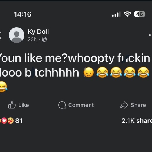Tap the Wi-Fi status bar icon
The height and width of the screenshot is (152, 152).
pyautogui.click(x=127, y=14)
